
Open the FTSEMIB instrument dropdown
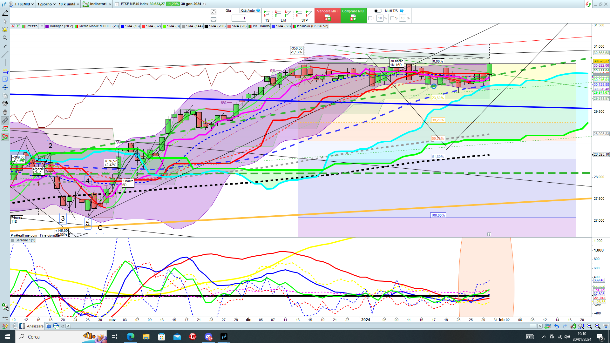point(24,4)
